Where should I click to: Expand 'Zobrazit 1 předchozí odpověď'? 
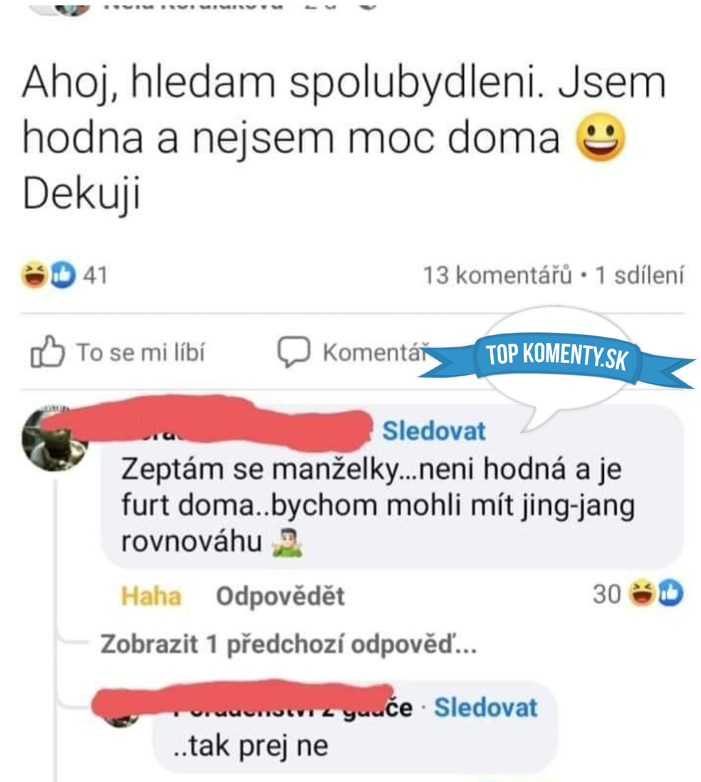coord(289,644)
